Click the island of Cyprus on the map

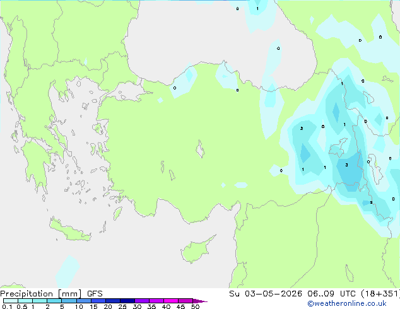coord(196,250)
